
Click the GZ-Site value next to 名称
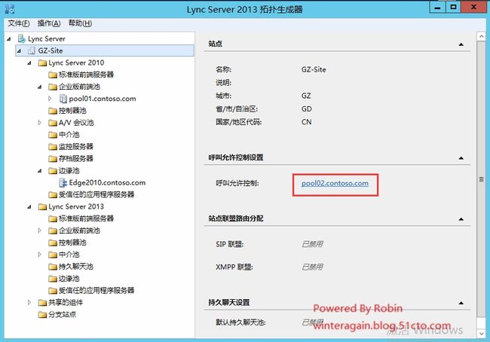[314, 69]
